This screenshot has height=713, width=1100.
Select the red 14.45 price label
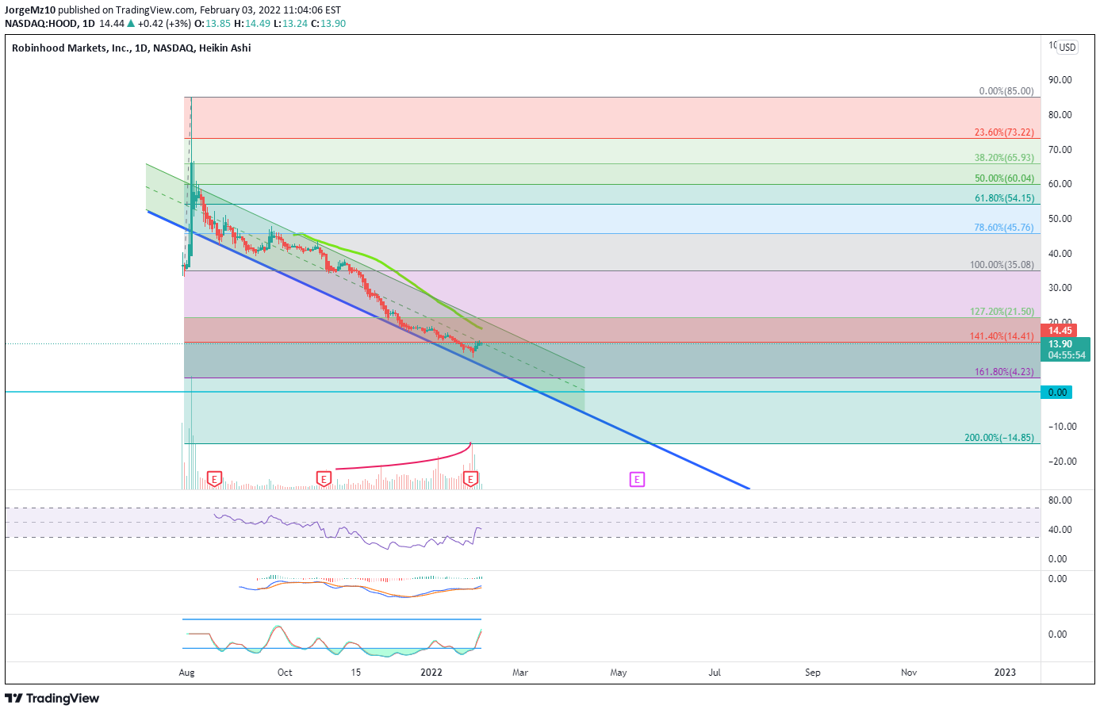pos(1060,331)
